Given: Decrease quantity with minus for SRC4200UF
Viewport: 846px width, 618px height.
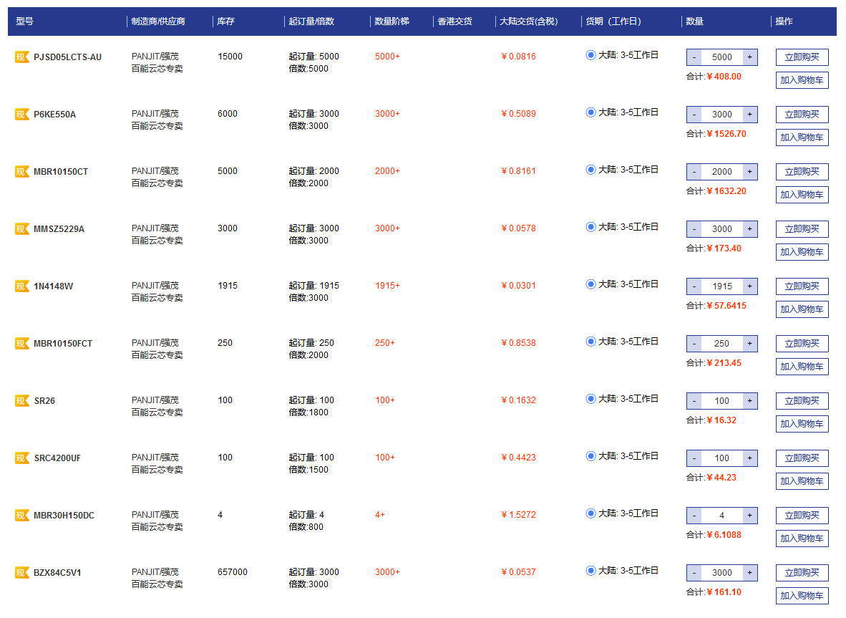Looking at the screenshot, I should point(694,458).
